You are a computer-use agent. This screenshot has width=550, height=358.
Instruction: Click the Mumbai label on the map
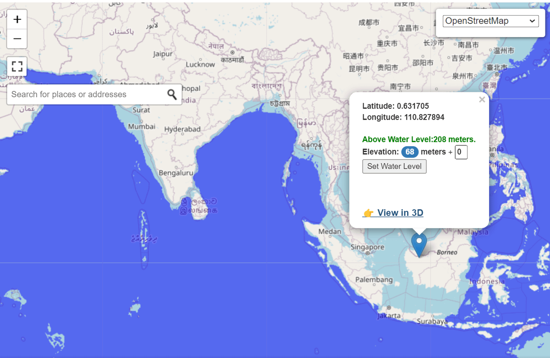(142, 126)
